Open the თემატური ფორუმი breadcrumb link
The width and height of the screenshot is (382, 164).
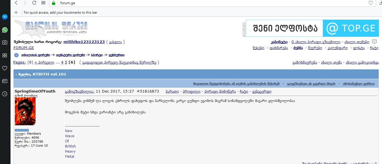tap(70, 55)
